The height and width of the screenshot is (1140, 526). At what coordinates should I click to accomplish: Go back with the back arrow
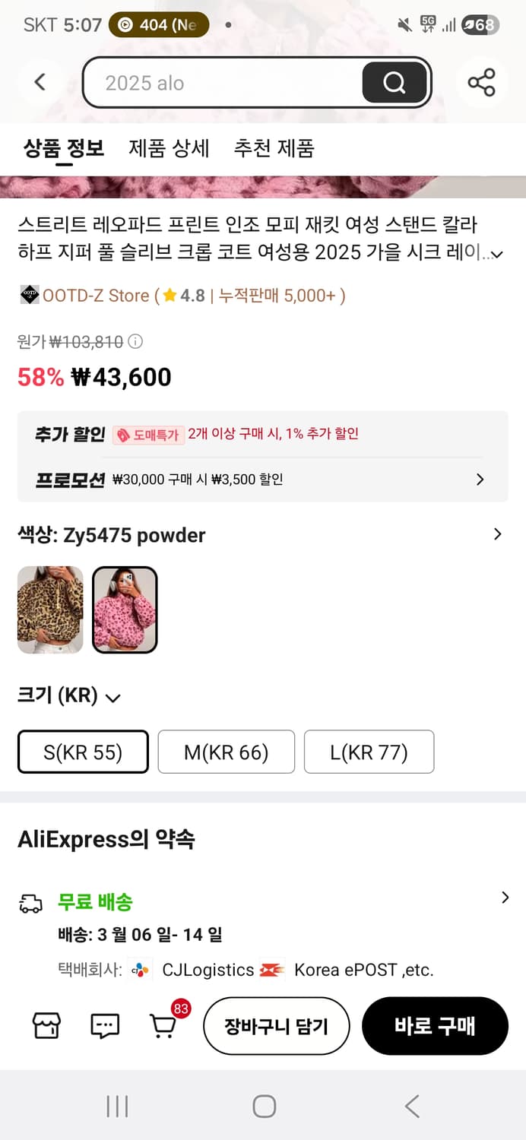point(40,82)
